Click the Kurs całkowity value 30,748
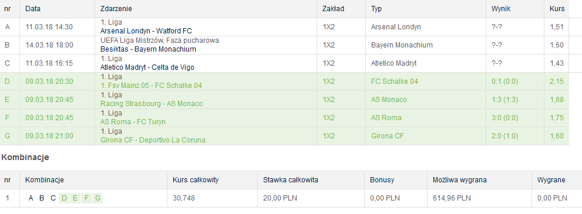This screenshot has width=582, height=214. (183, 198)
